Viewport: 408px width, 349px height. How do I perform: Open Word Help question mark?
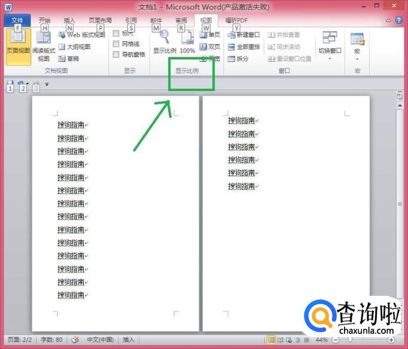(398, 20)
